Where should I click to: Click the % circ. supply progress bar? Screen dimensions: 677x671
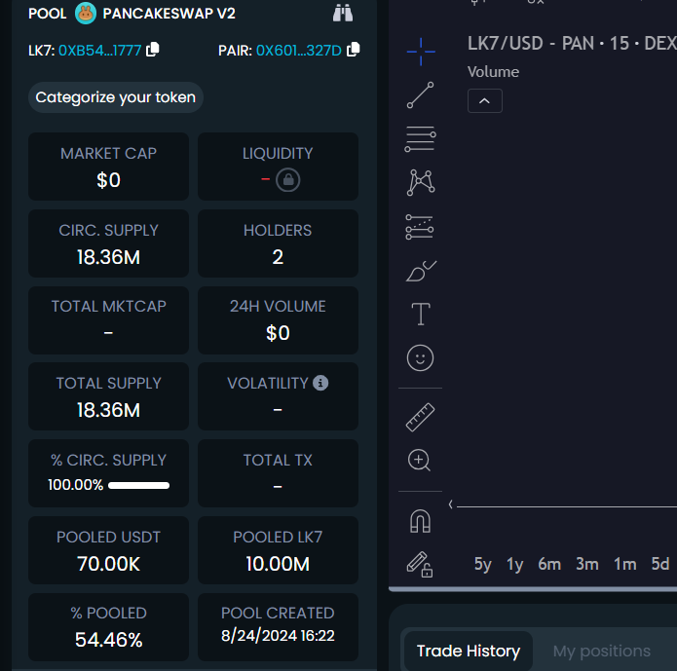click(x=138, y=485)
